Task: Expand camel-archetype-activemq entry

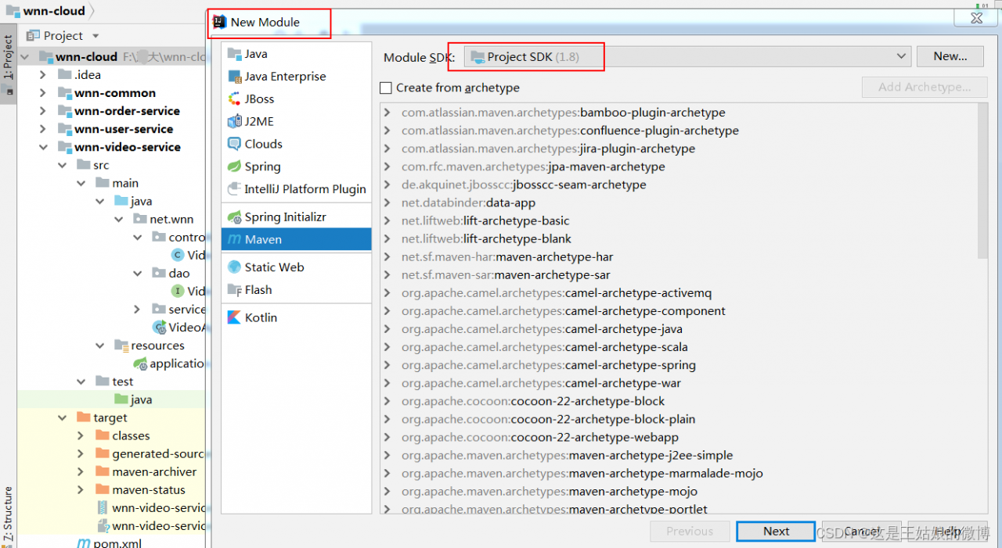Action: pyautogui.click(x=387, y=293)
